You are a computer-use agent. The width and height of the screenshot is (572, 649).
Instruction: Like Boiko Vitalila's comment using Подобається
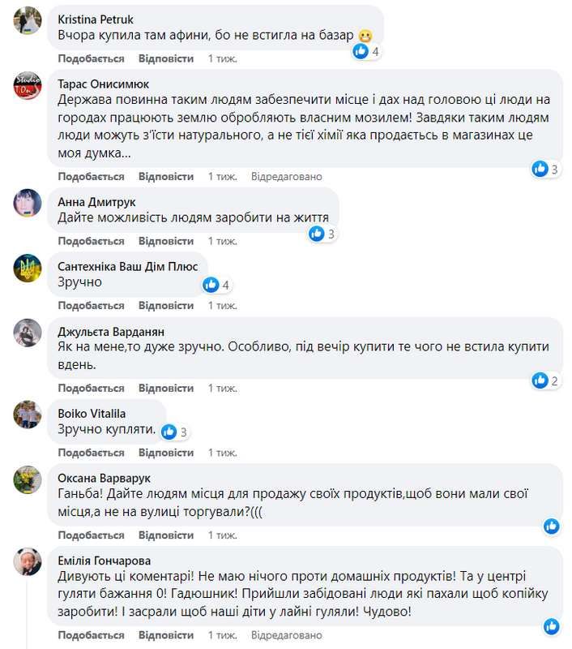coord(90,453)
